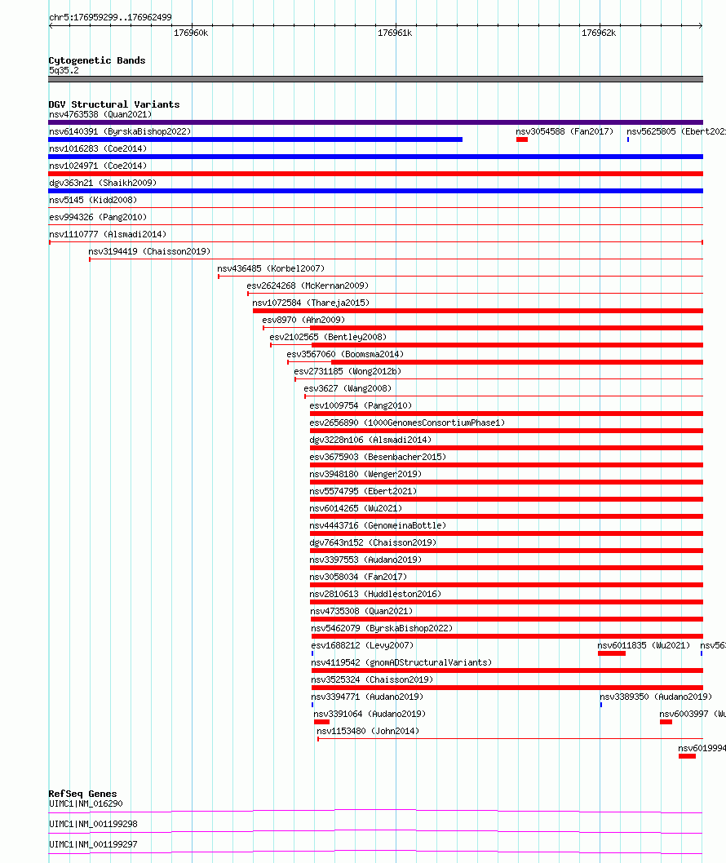Select variant nsv1024971 (Coe2014)

click(x=98, y=166)
